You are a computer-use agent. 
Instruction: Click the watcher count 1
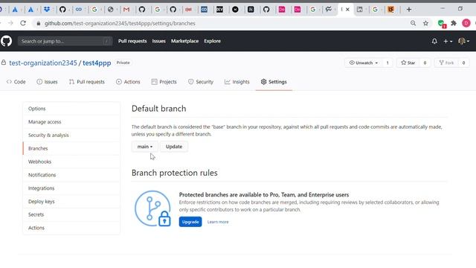(387, 63)
